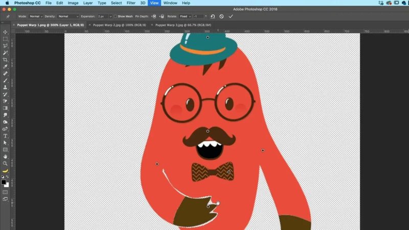Select the Eyedropper tool
The image size is (409, 230).
coord(5,66)
